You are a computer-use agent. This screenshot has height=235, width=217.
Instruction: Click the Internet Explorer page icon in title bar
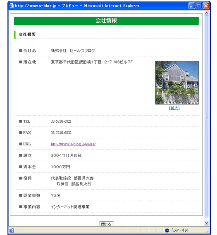tap(12, 5)
